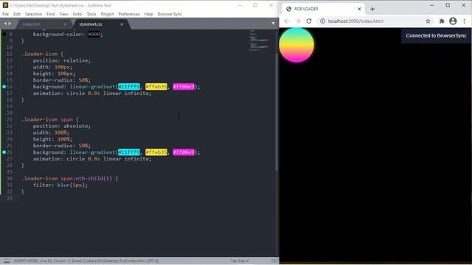Open the Project menu
This screenshot has height=265, width=472.
tap(107, 14)
